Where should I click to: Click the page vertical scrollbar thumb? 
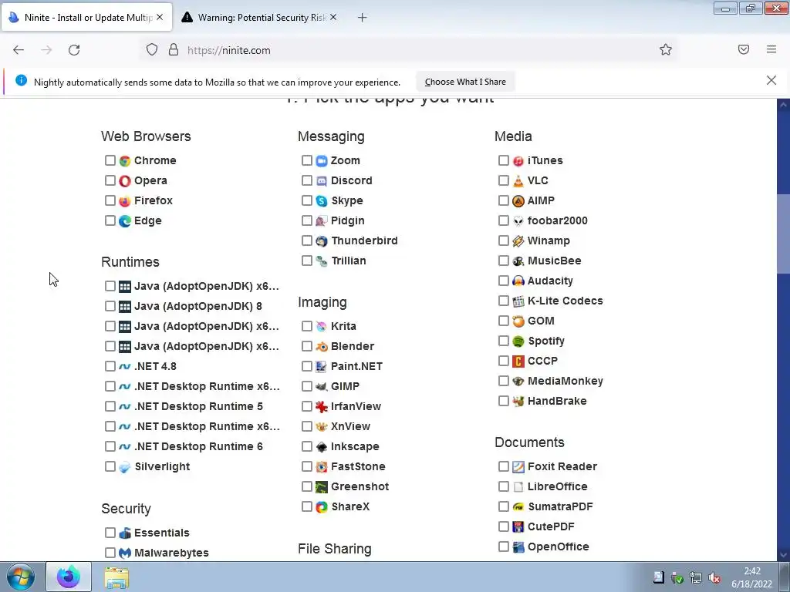tap(783, 233)
